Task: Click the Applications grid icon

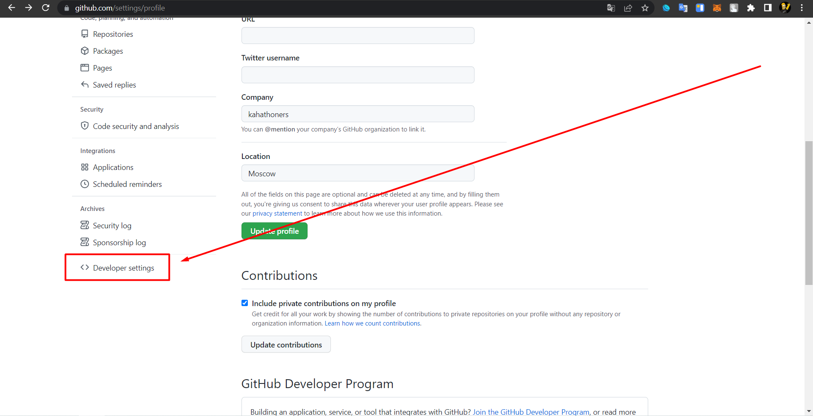Action: click(x=85, y=167)
